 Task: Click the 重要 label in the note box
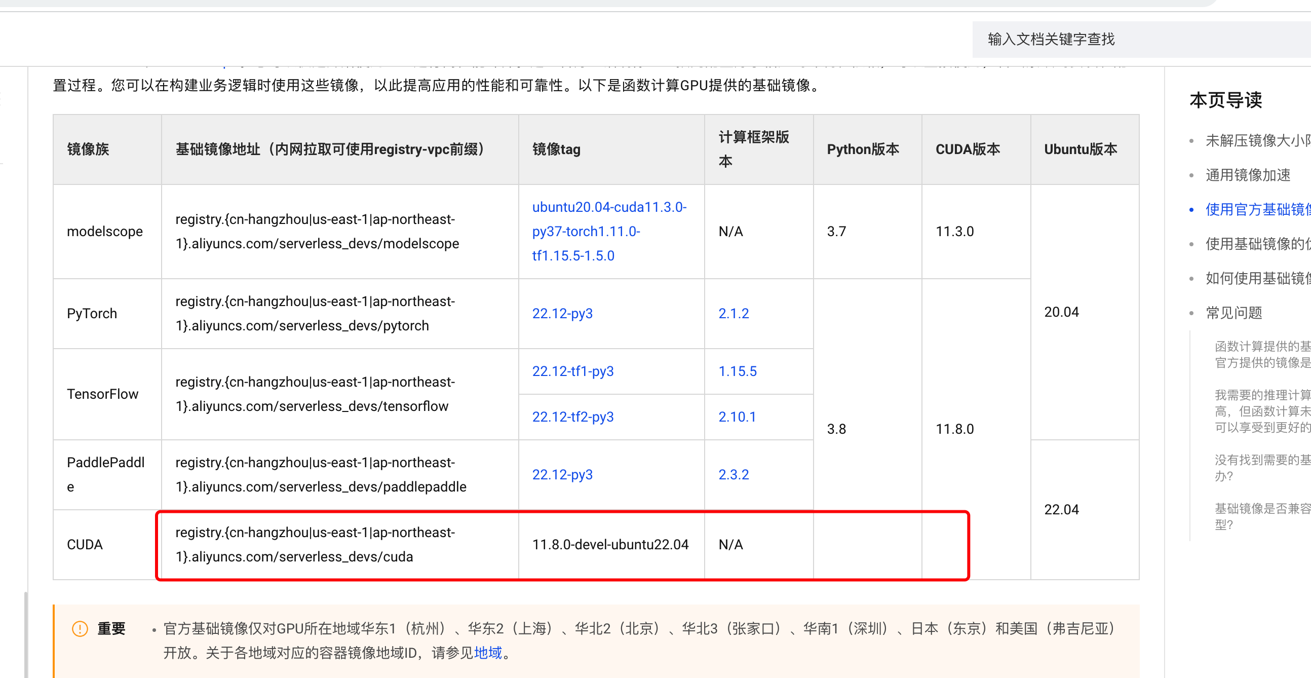coord(111,629)
